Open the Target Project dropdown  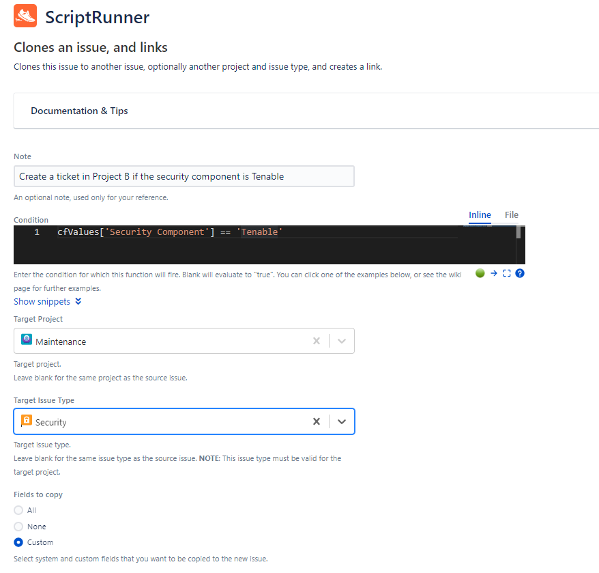tap(341, 340)
